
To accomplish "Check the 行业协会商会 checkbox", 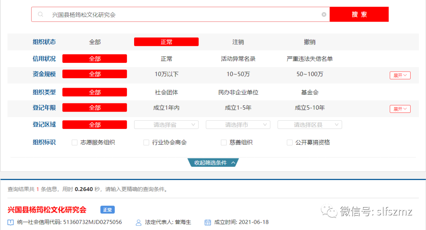I will (146, 142).
